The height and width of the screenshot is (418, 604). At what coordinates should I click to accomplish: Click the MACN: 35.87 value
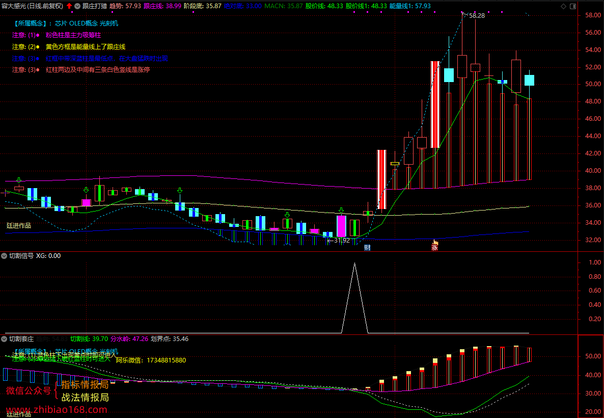coord(284,6)
